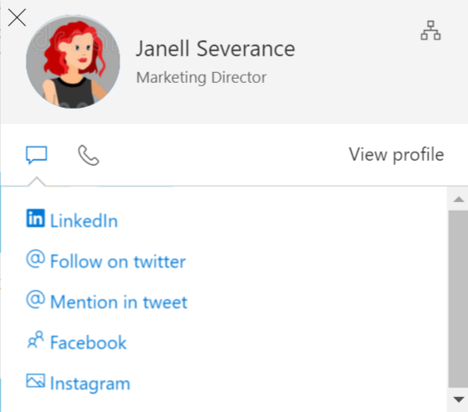Viewport: 468px width, 412px height.
Task: Select the chat message bubble tab
Action: tap(37, 155)
